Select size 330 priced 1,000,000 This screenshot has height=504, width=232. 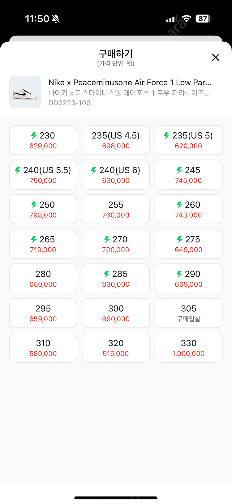click(188, 348)
